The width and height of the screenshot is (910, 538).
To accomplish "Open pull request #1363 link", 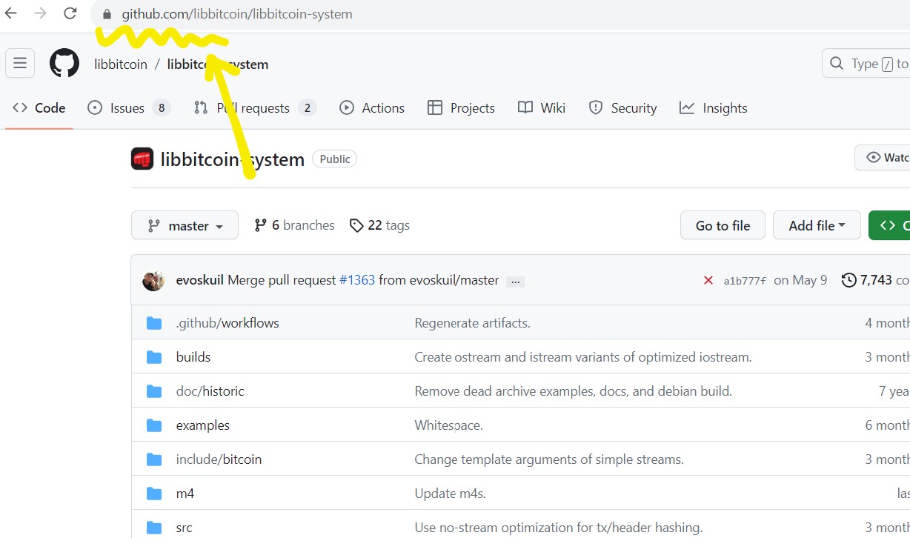I will tap(357, 280).
